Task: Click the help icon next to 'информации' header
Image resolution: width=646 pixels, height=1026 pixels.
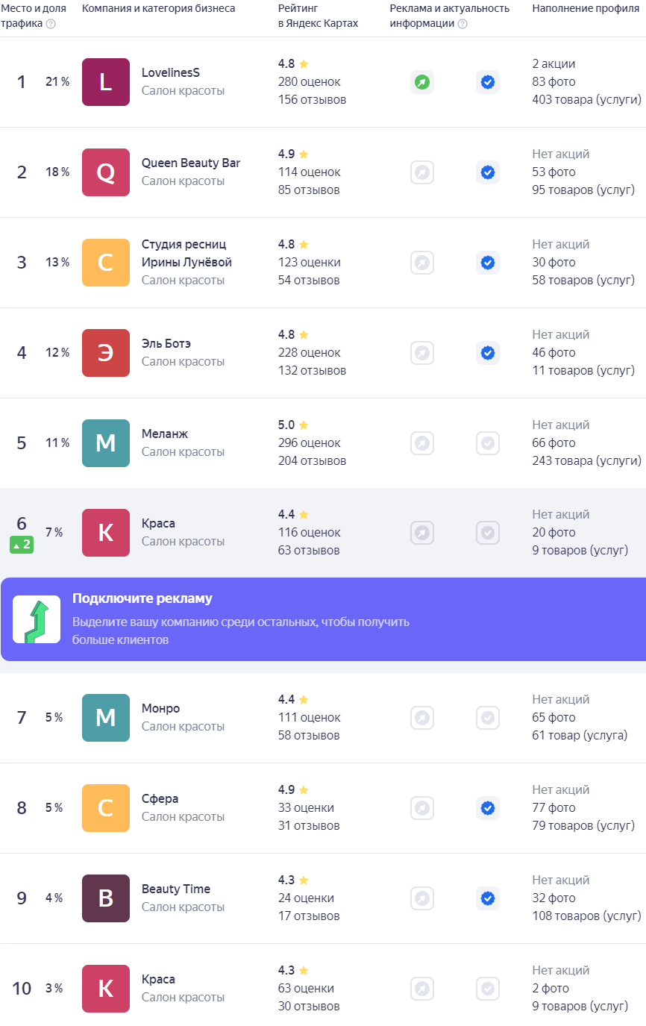Action: coord(462,24)
